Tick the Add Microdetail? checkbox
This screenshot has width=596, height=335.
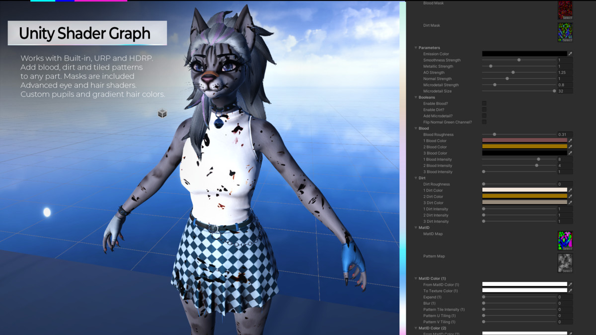pyautogui.click(x=484, y=116)
